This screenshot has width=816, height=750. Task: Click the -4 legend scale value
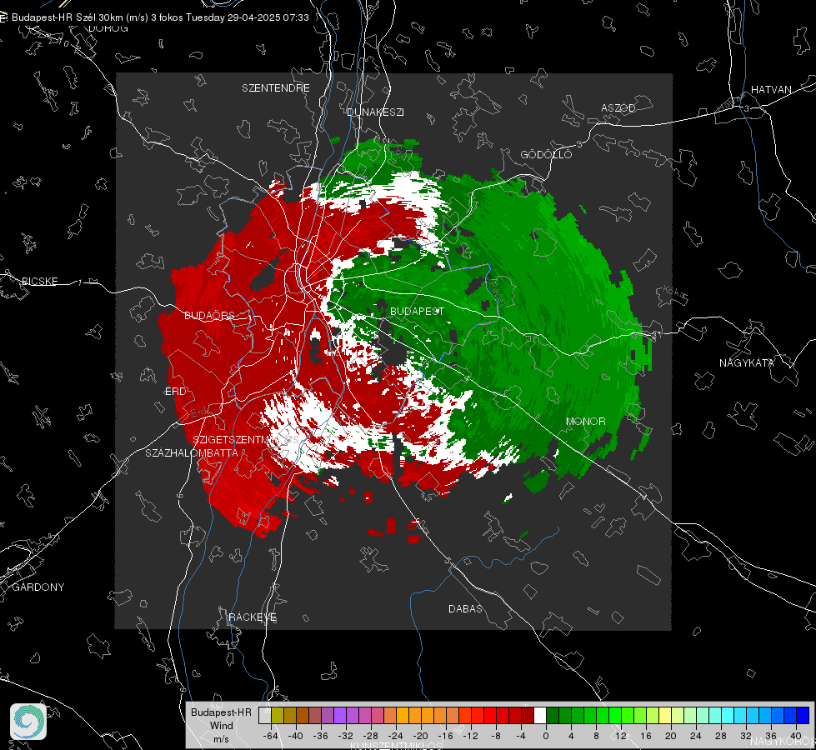(520, 736)
